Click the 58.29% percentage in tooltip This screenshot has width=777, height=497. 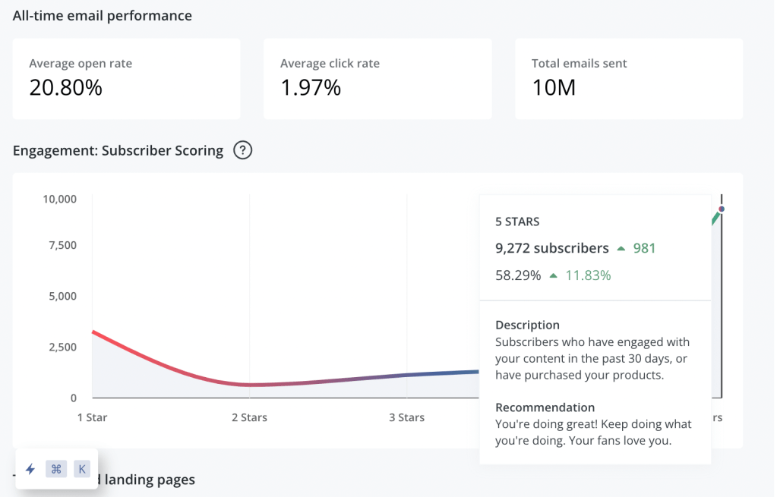click(x=518, y=275)
